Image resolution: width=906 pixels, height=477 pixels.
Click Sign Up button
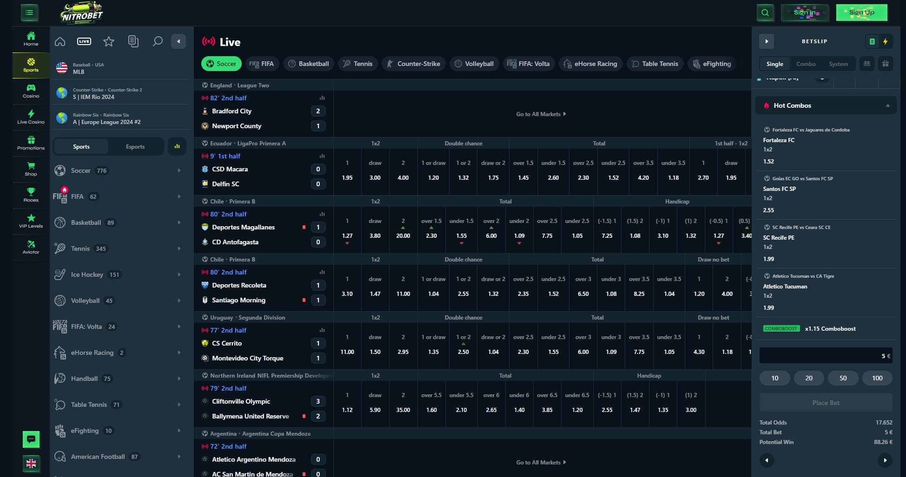(861, 13)
